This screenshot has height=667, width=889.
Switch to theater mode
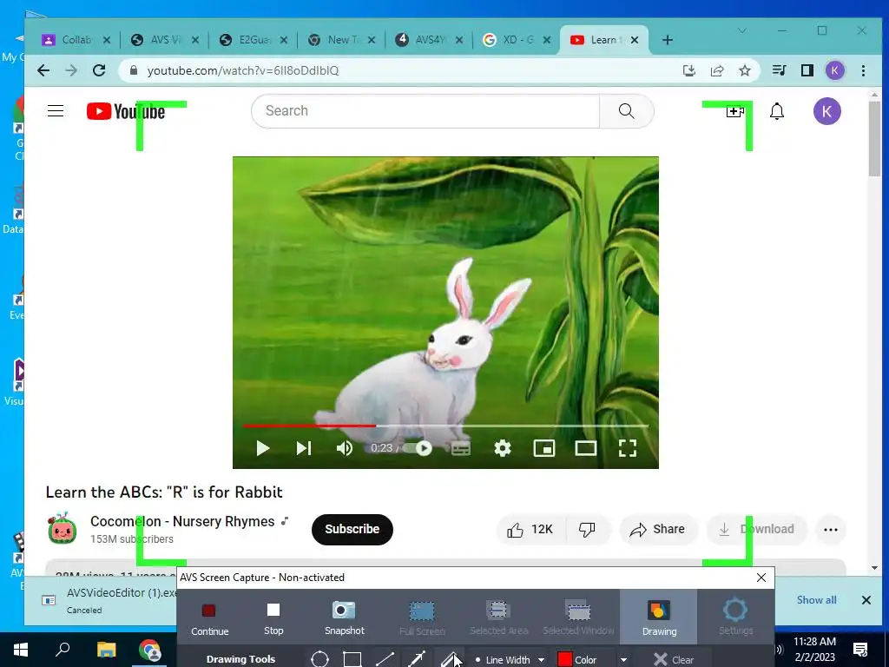(586, 448)
